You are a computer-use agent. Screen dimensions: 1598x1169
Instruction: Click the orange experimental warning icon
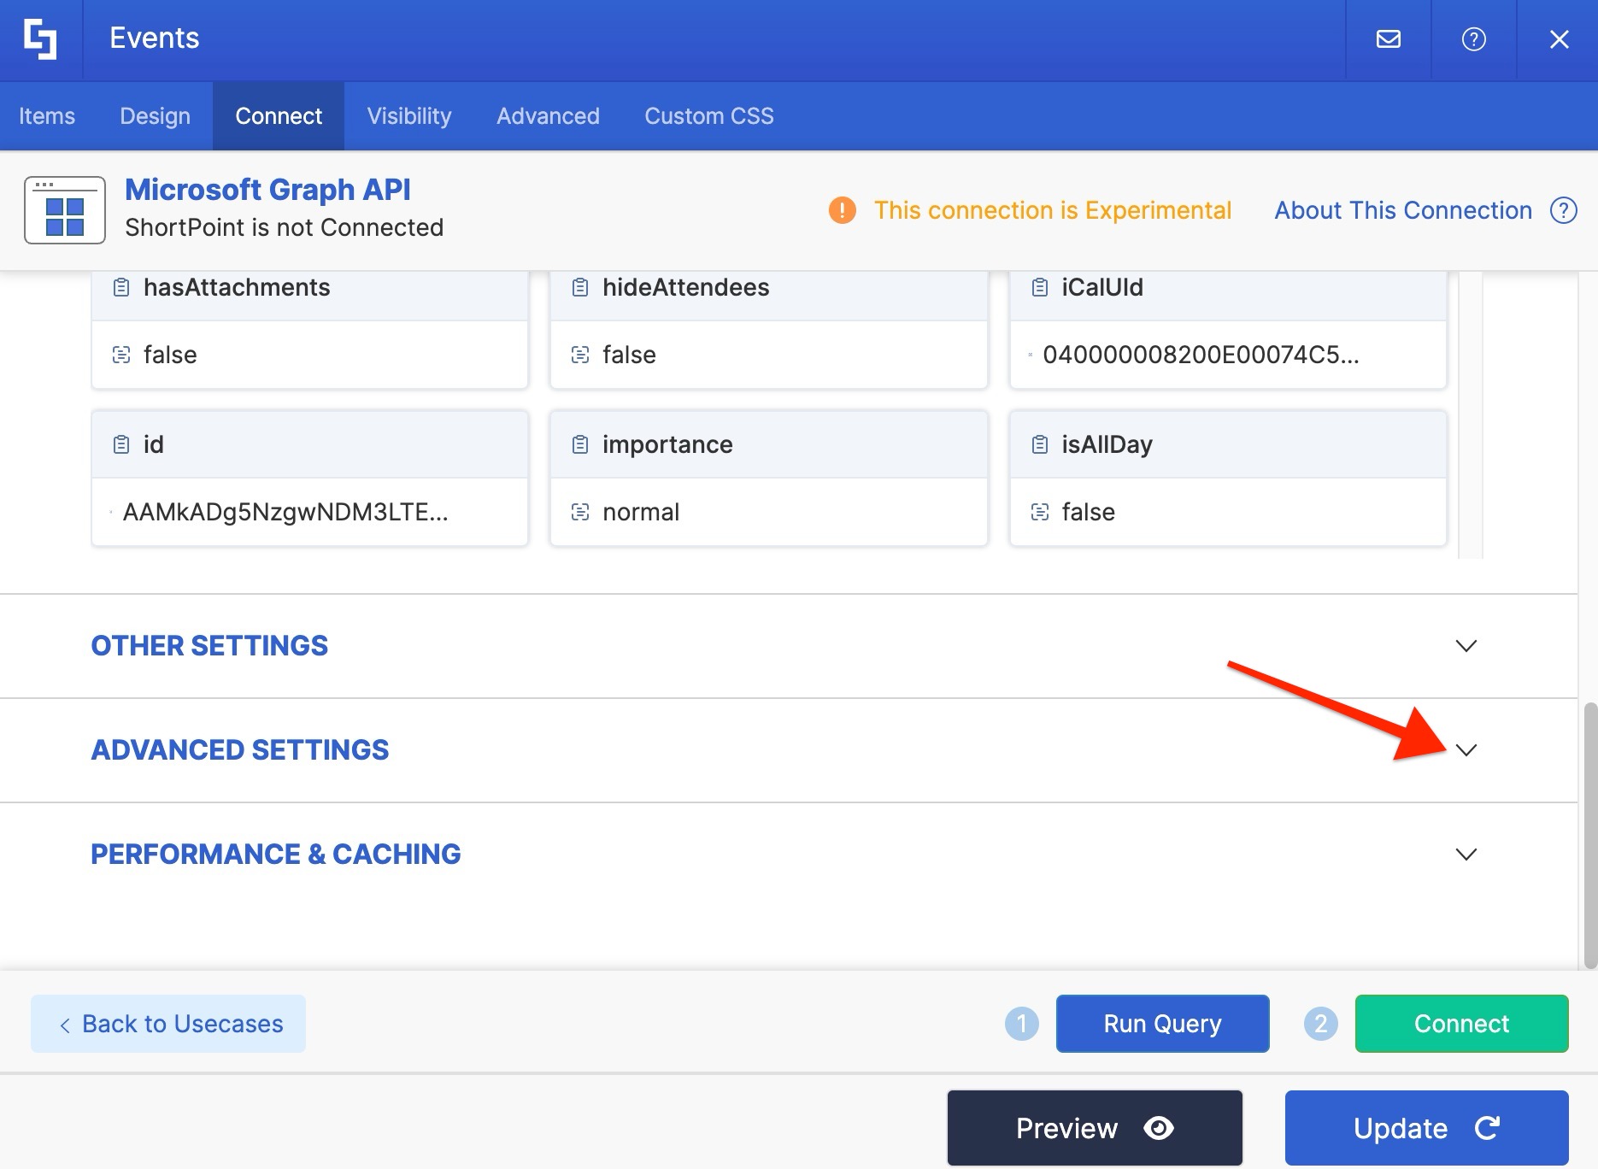[843, 210]
